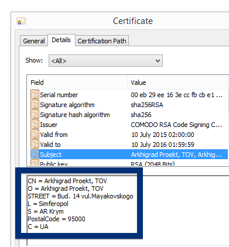Click the CN = Arkhigrad Proekt, TOV line
Screen dimensions: 229x247
(x=67, y=181)
